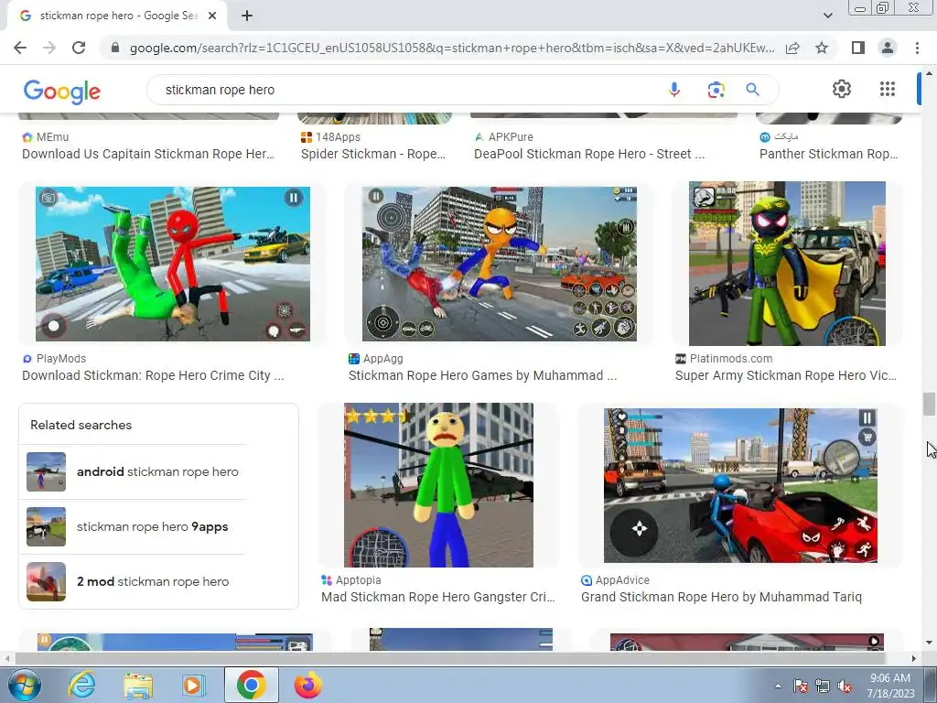
Task: Click the vertical scrollbar up arrow
Action: [929, 73]
